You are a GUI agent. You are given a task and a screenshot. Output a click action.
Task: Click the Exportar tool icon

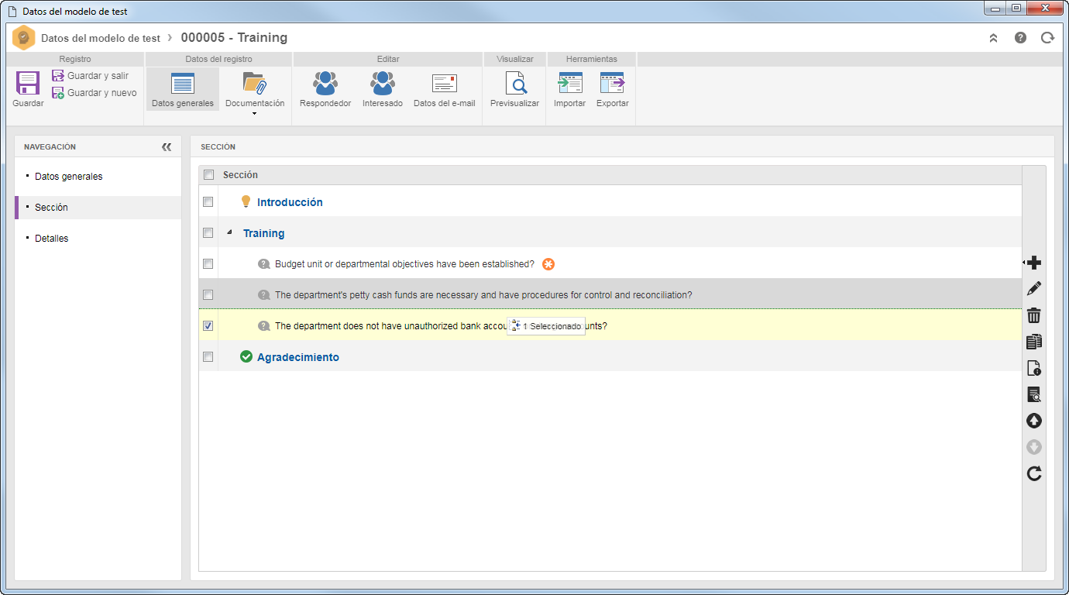point(612,83)
